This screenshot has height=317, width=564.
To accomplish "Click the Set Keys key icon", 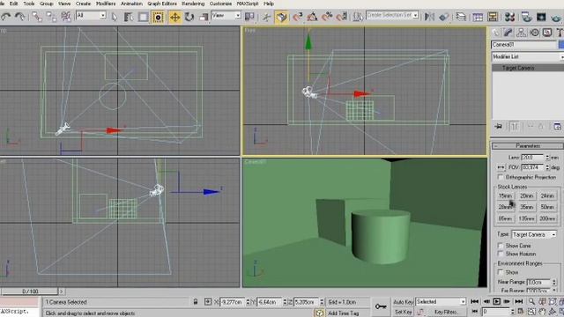I will (x=380, y=306).
